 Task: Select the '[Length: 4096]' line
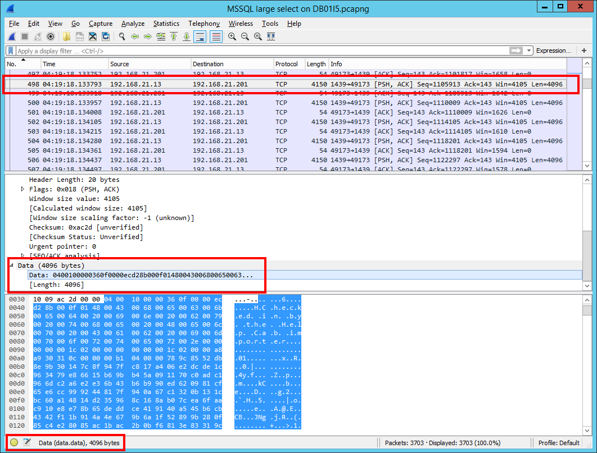pos(57,285)
